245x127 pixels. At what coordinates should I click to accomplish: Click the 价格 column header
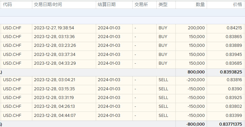pos(238,4)
